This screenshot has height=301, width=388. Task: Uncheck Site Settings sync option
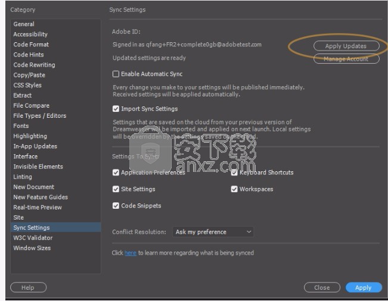coord(116,189)
